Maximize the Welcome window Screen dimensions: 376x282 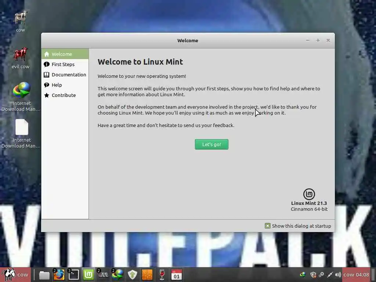click(x=318, y=40)
